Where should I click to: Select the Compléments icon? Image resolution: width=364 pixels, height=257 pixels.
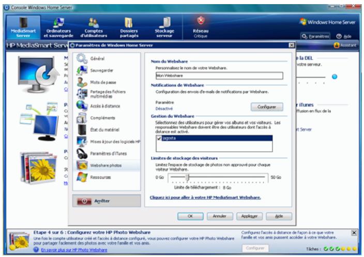pos(82,118)
